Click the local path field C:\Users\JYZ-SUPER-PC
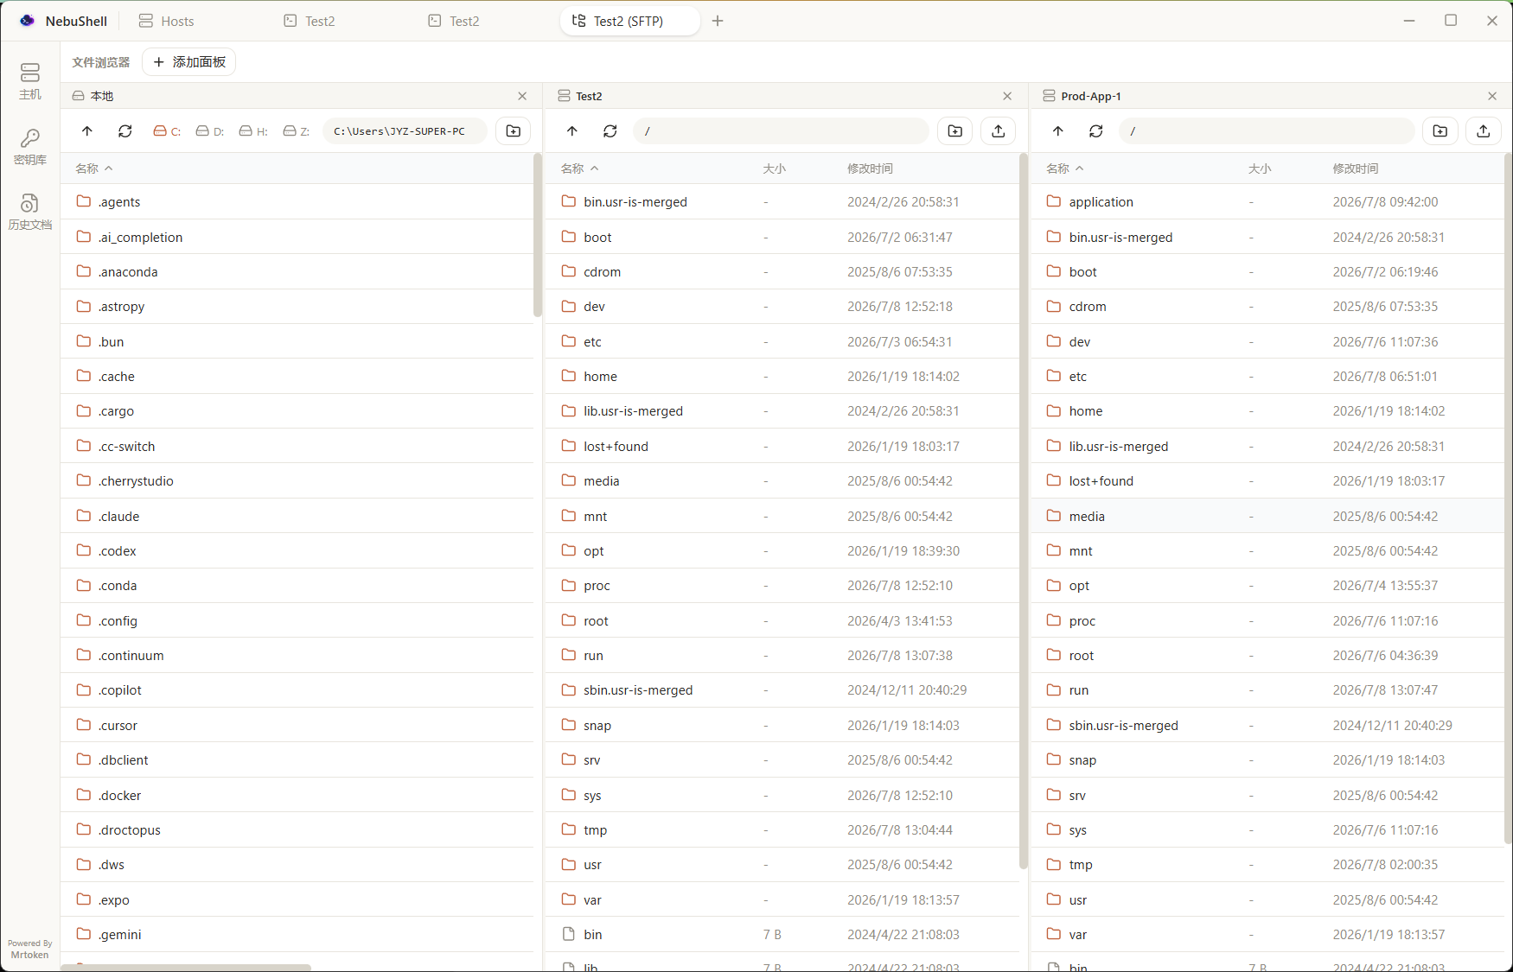 click(405, 131)
